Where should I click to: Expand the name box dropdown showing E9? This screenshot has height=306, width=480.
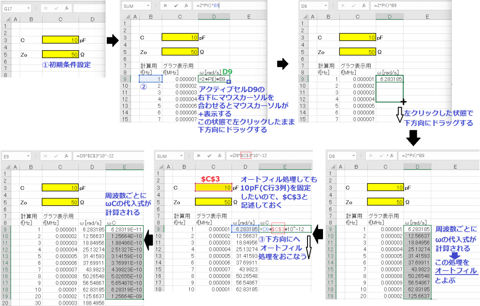point(30,155)
